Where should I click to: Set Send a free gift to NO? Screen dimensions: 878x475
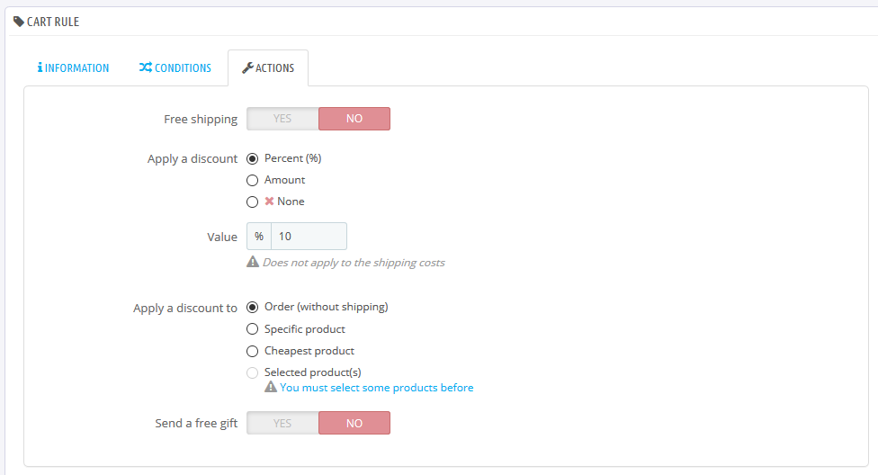click(x=354, y=423)
